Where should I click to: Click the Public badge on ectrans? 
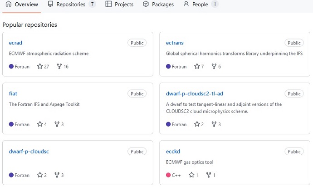pos(294,43)
